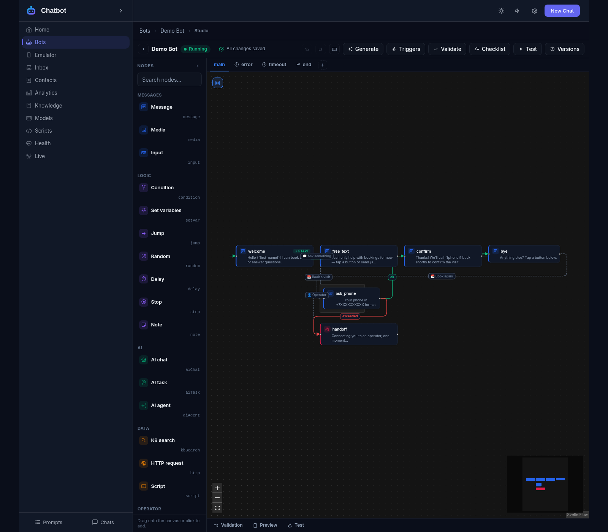Toggle sound with the speaker icon
Screen dimensions: 608x532
[x=518, y=11]
